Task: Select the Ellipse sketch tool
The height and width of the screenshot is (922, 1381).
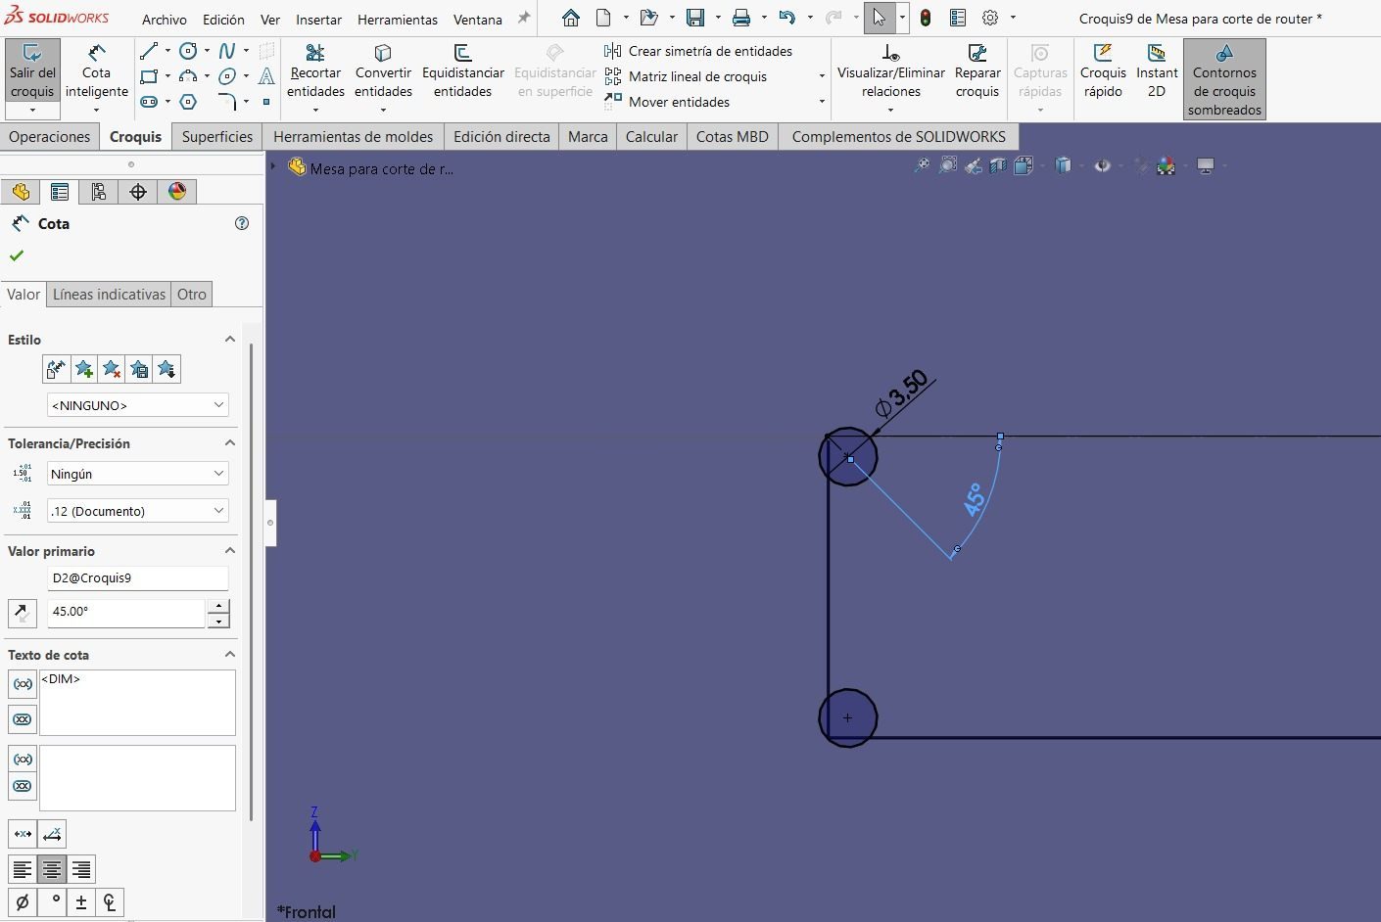Action: [226, 76]
